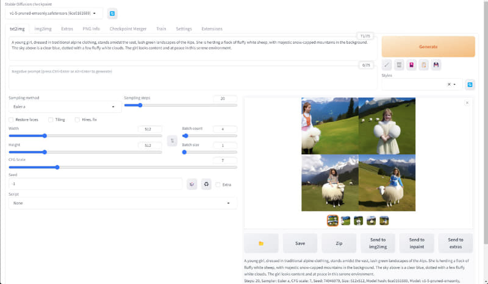
Task: Clear the selected styles with X
Action: (x=449, y=84)
